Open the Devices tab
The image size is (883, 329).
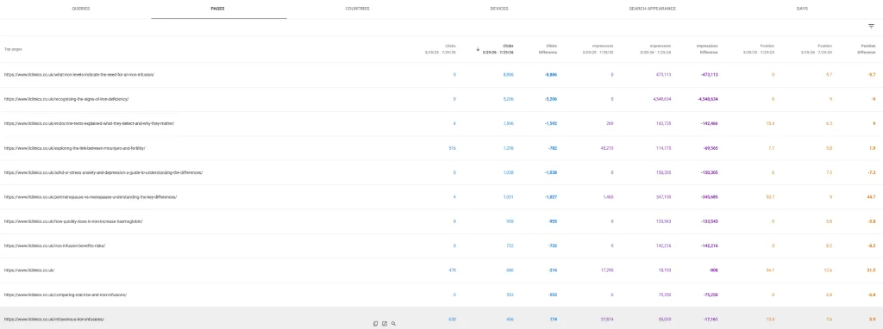(x=499, y=9)
